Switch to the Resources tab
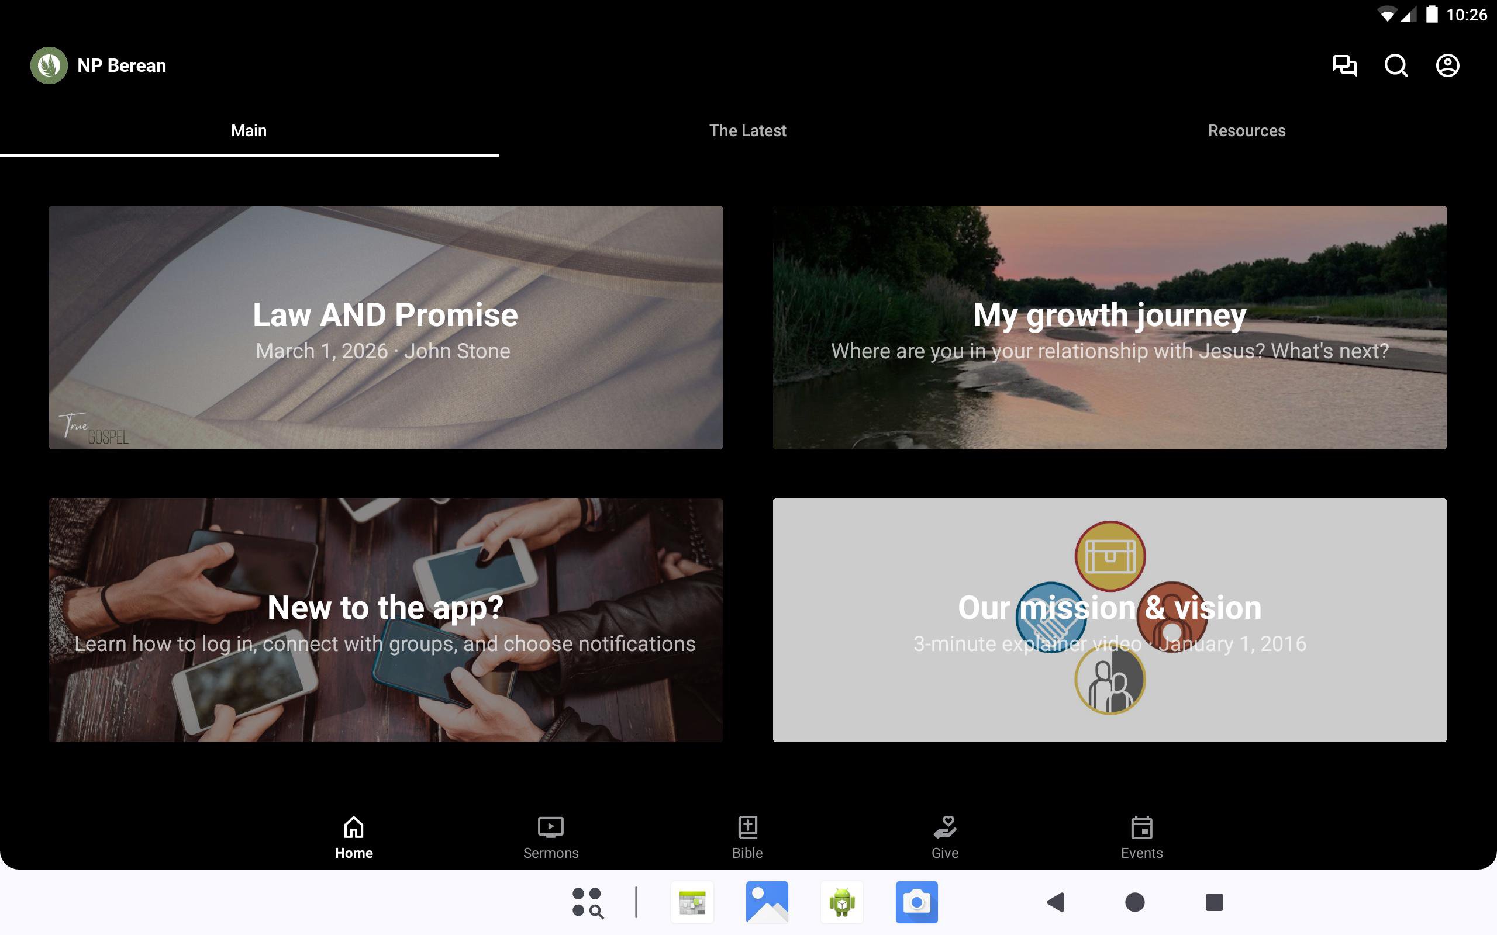 (x=1247, y=130)
